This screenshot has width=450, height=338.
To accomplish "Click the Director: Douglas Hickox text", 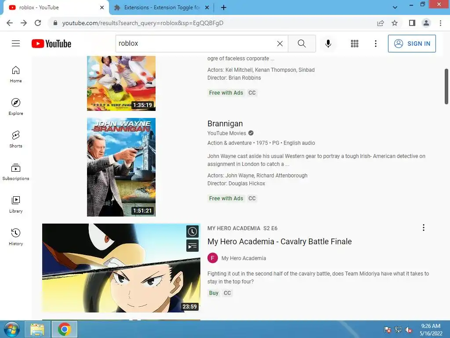I will tap(236, 184).
